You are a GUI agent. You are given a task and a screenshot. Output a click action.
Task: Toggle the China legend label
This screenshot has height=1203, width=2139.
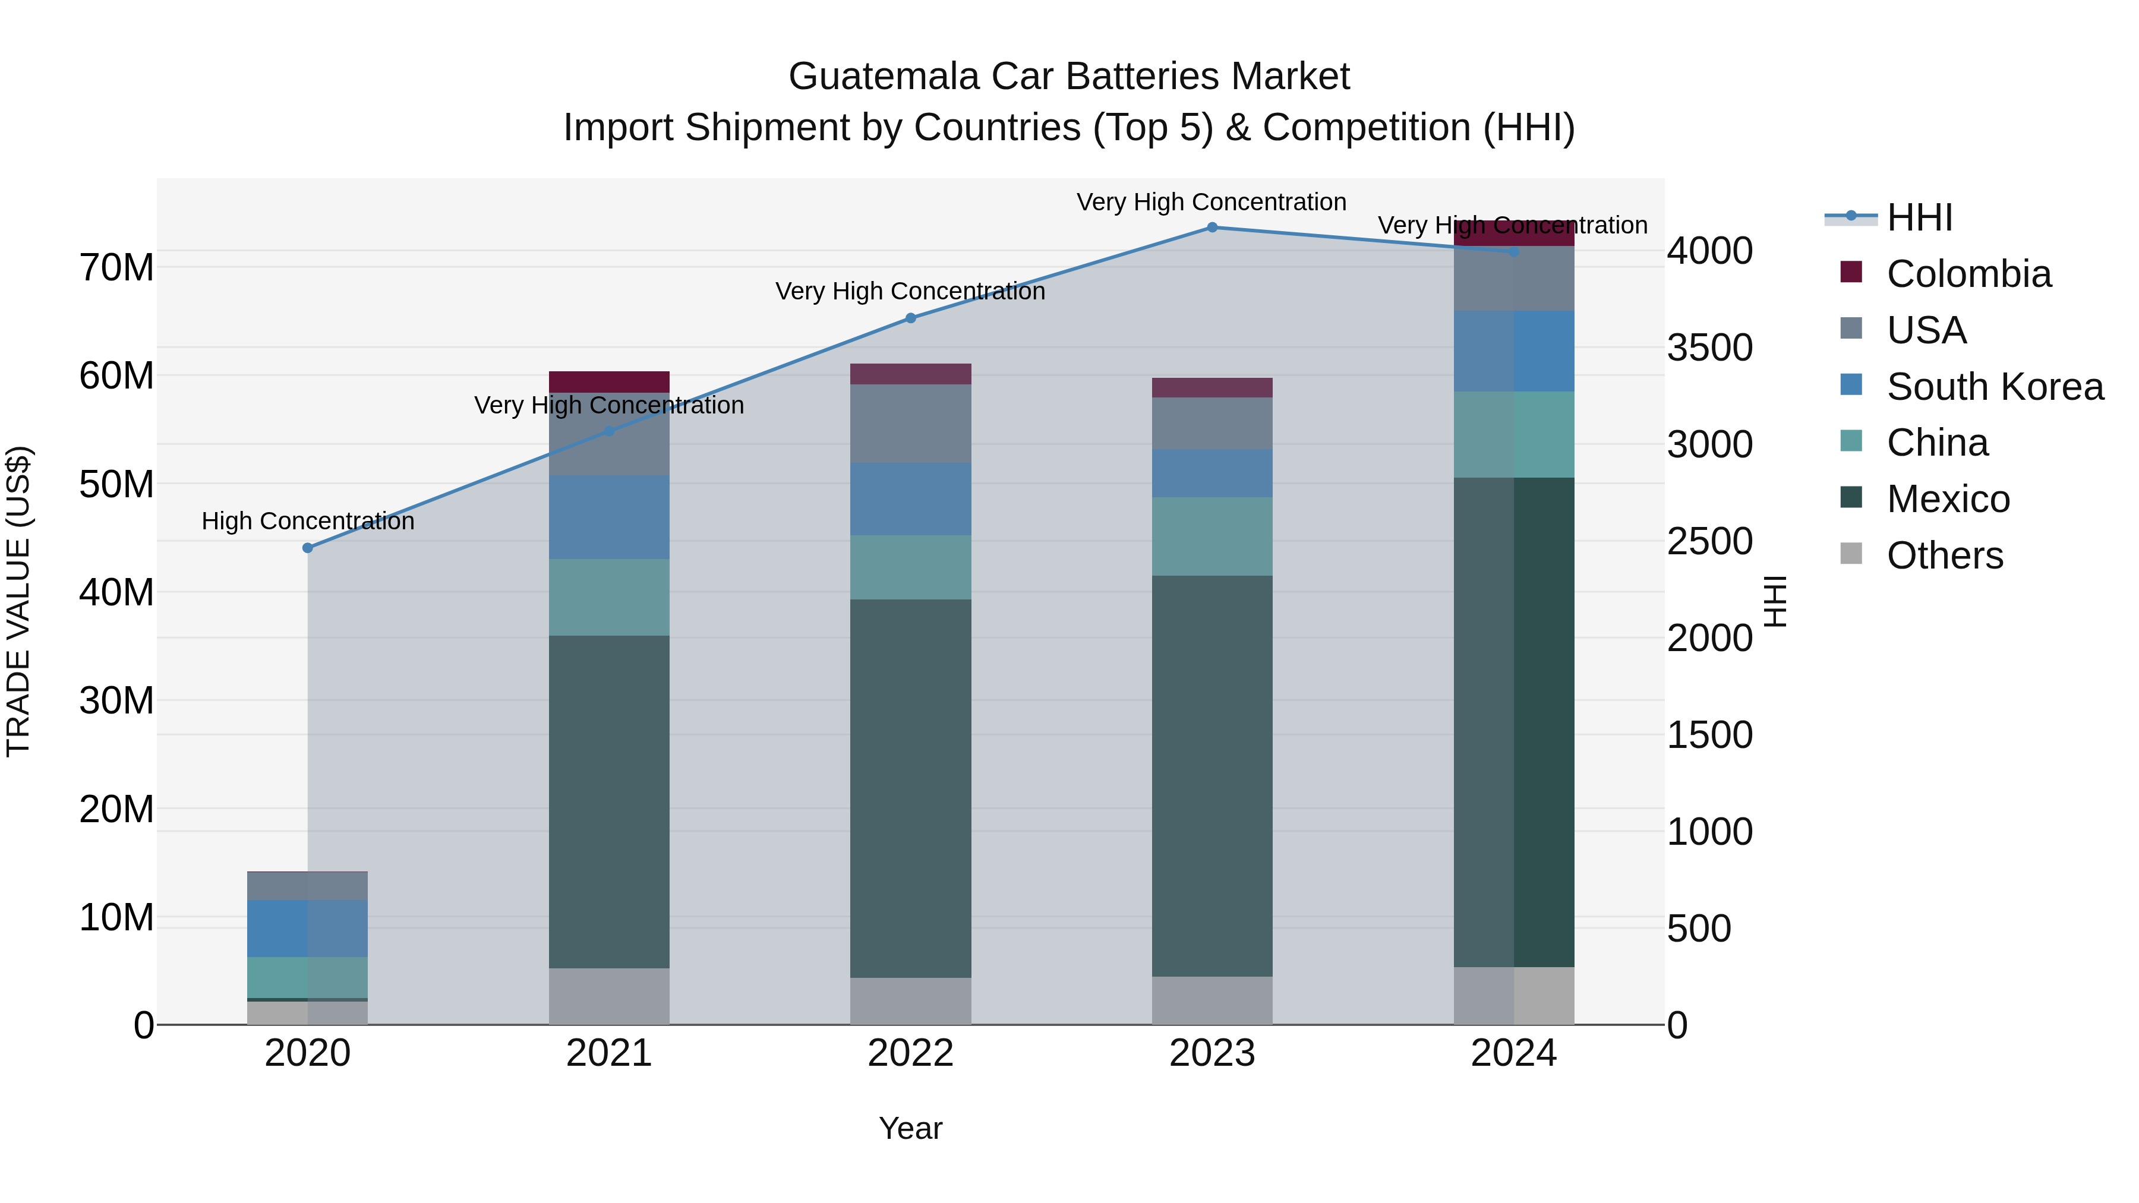point(1937,443)
